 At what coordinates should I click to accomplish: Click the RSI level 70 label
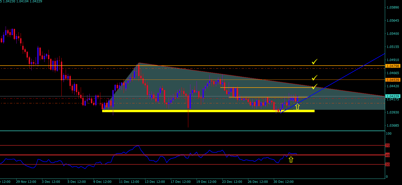pos(387,146)
